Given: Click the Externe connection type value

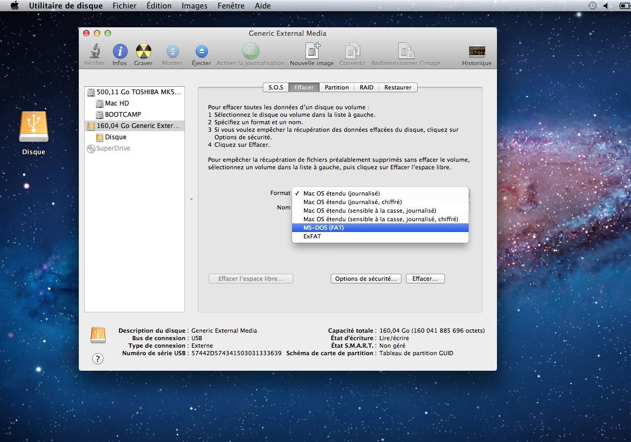Looking at the screenshot, I should click(x=202, y=346).
